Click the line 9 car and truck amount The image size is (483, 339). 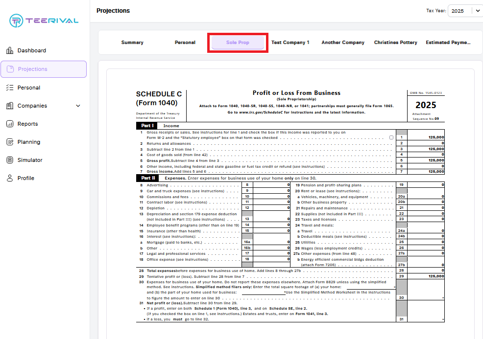(x=271, y=191)
